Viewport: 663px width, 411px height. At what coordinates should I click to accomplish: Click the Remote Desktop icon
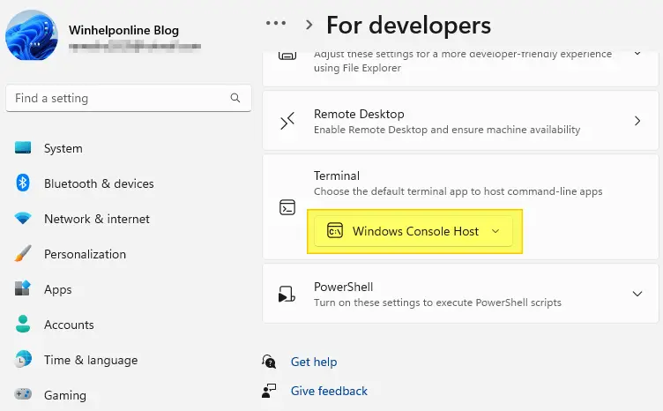[287, 121]
